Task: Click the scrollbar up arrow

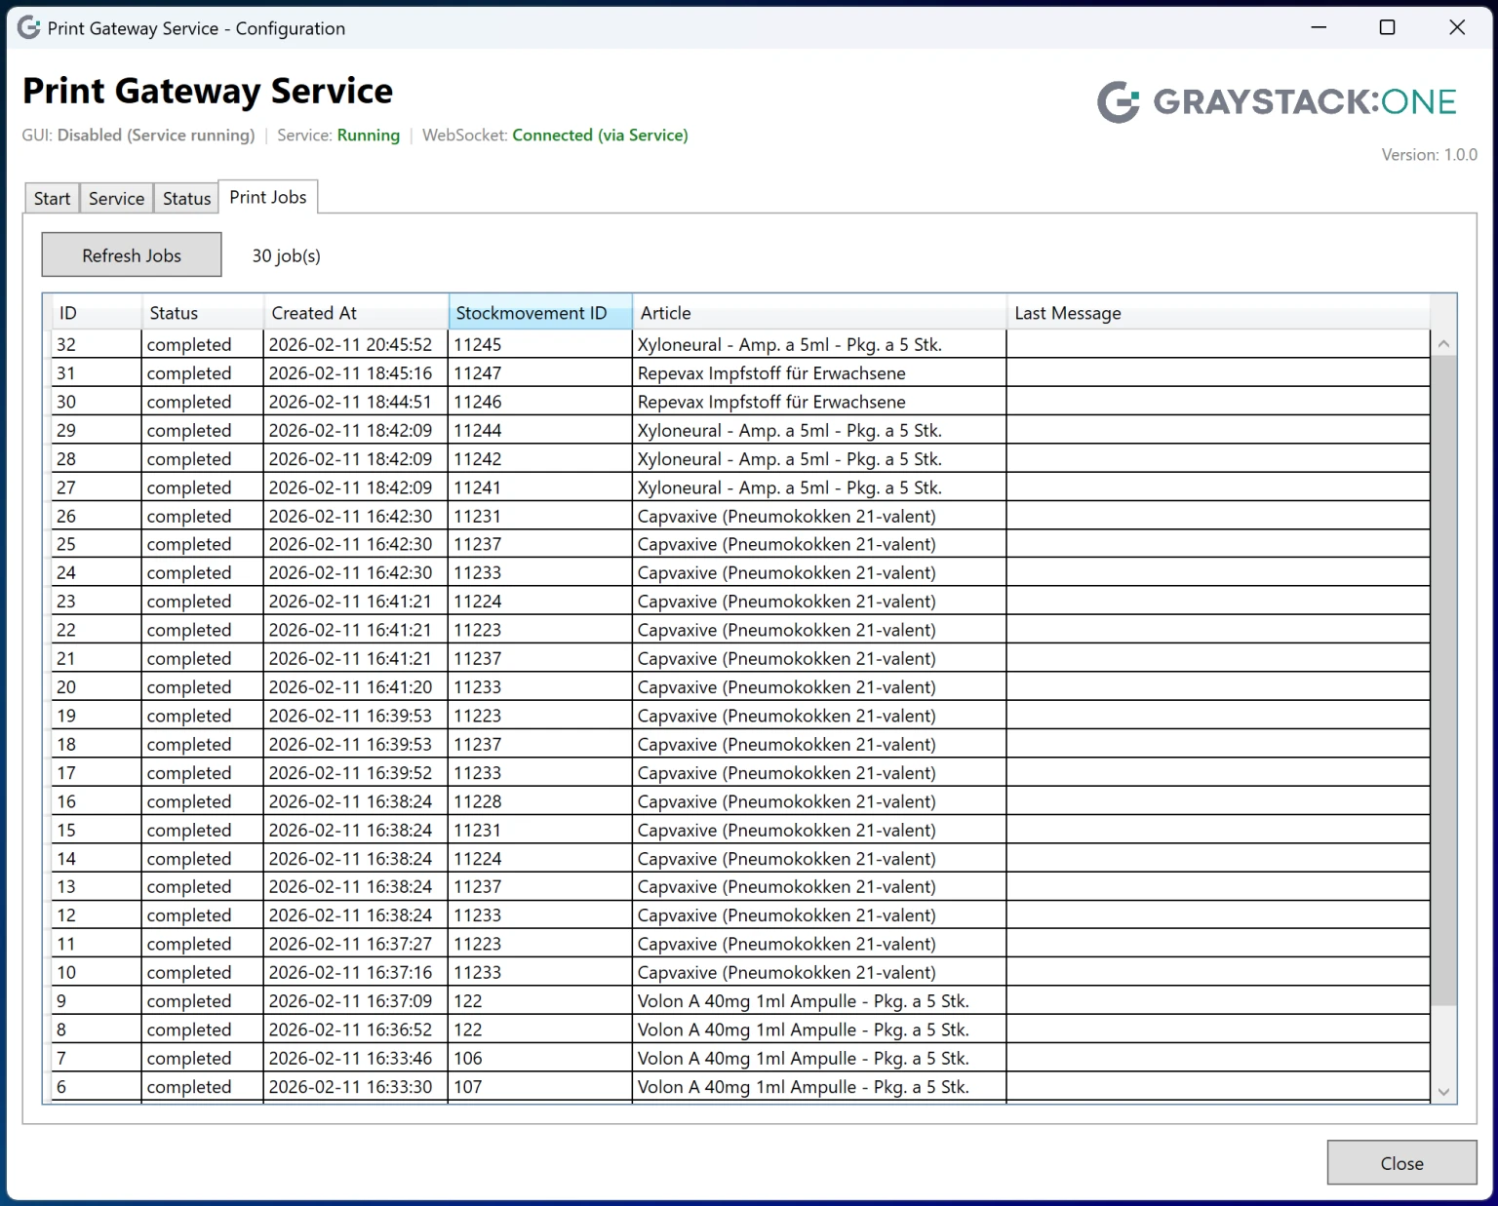Action: click(1443, 344)
